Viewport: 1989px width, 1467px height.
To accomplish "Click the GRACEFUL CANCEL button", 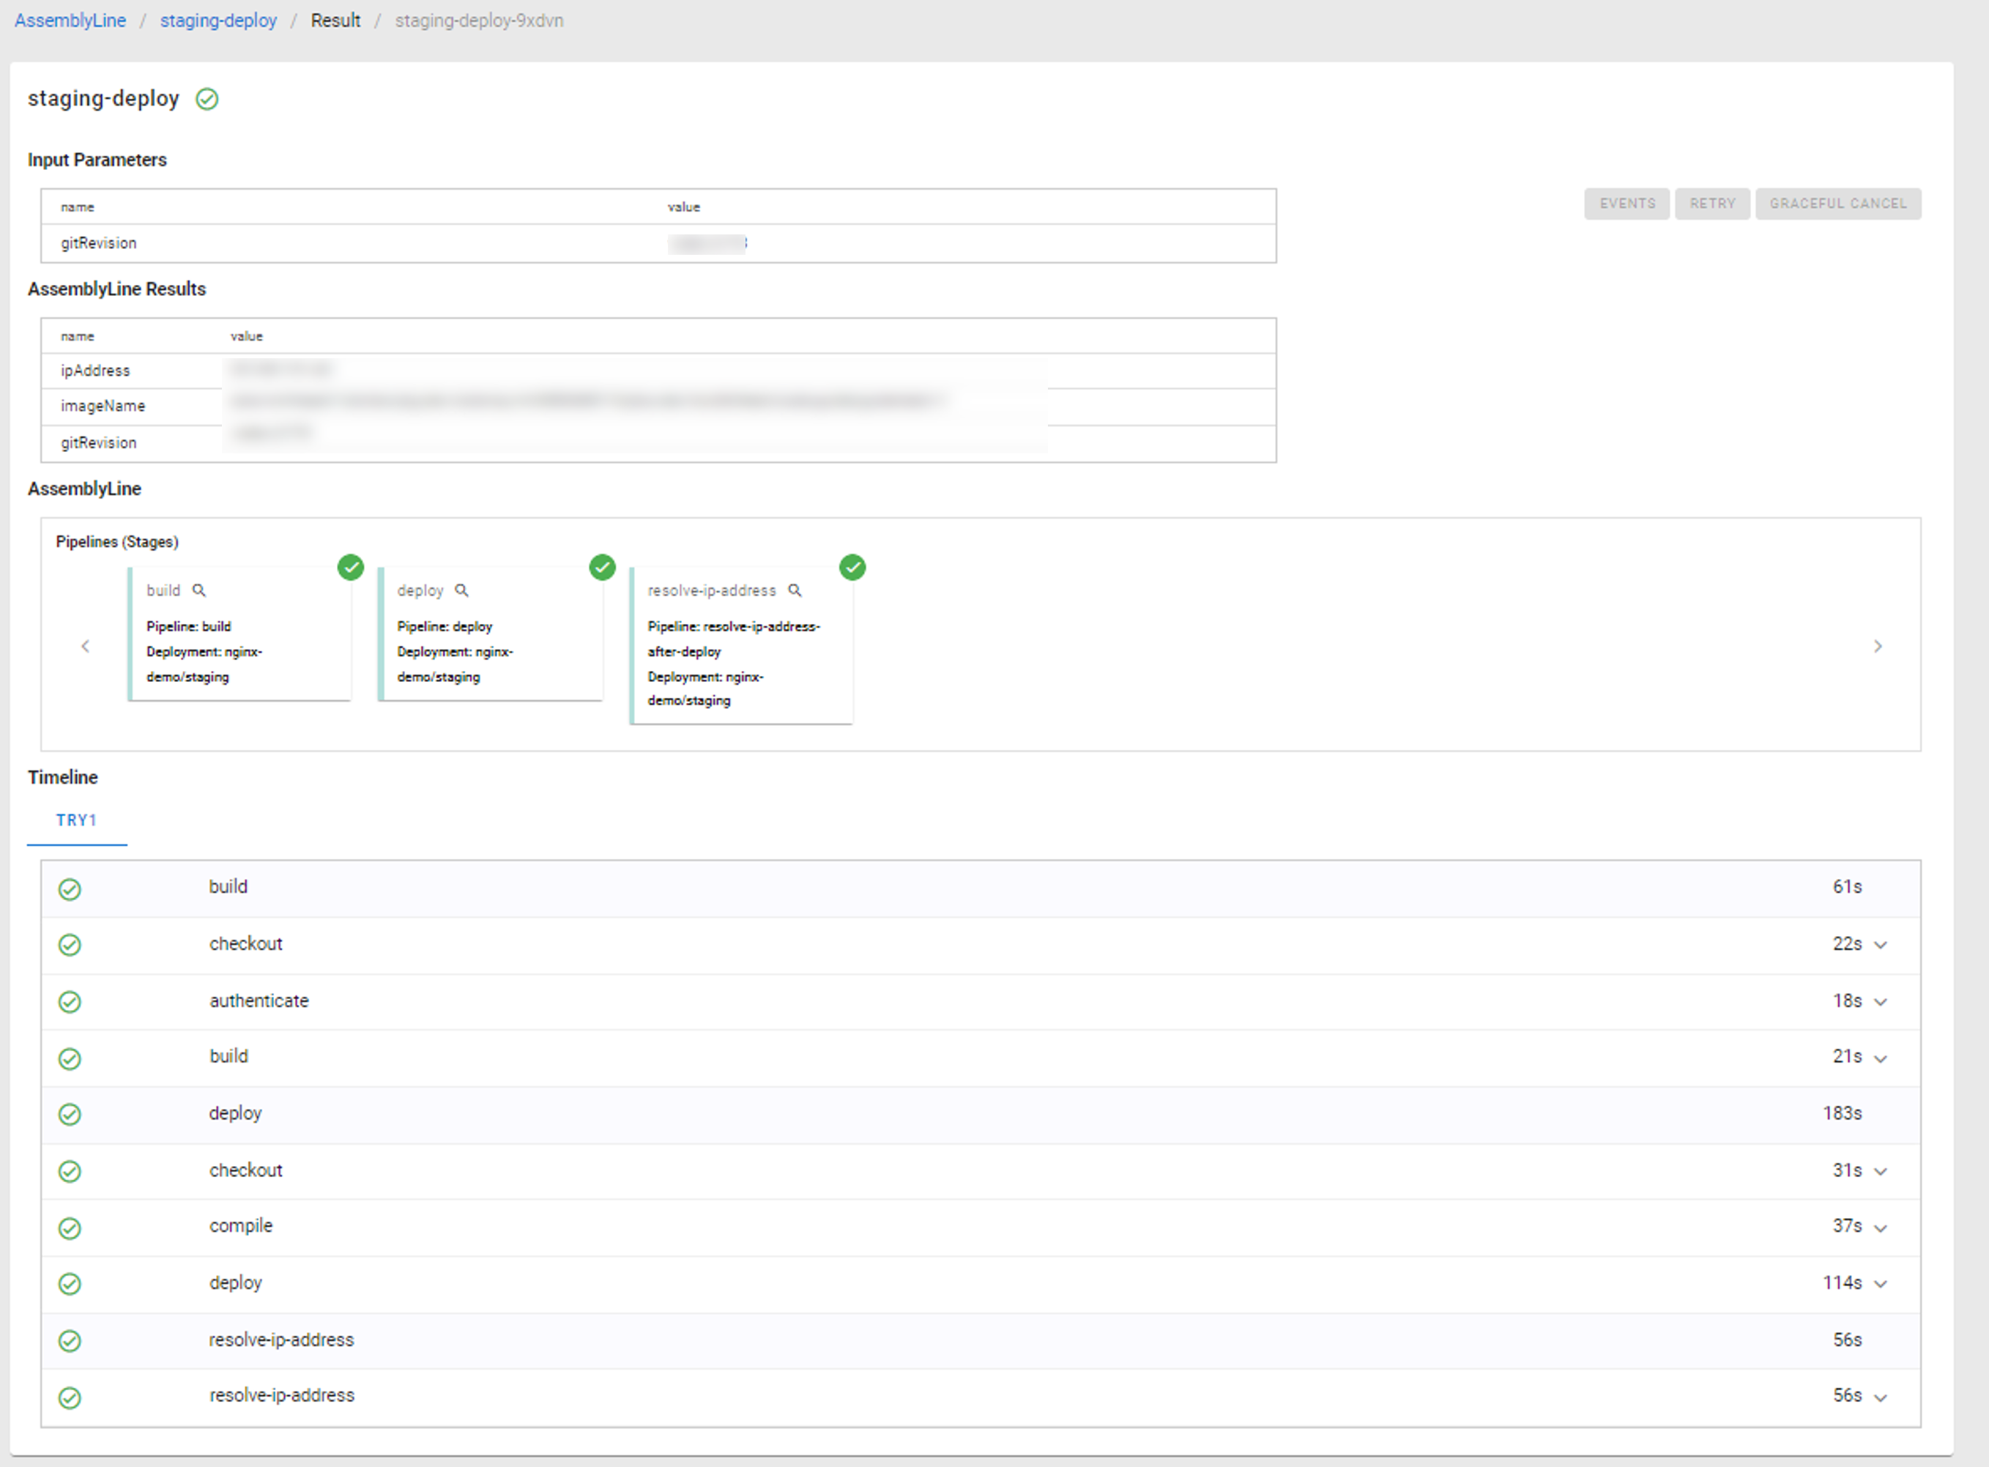I will click(1838, 204).
